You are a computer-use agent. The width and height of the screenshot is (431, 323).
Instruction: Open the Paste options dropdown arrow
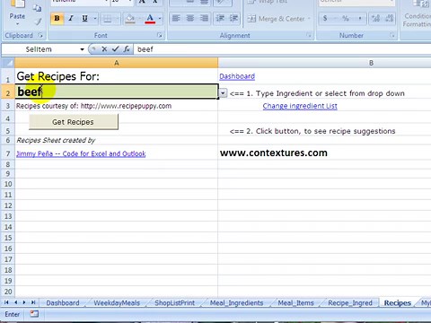[x=17, y=24]
